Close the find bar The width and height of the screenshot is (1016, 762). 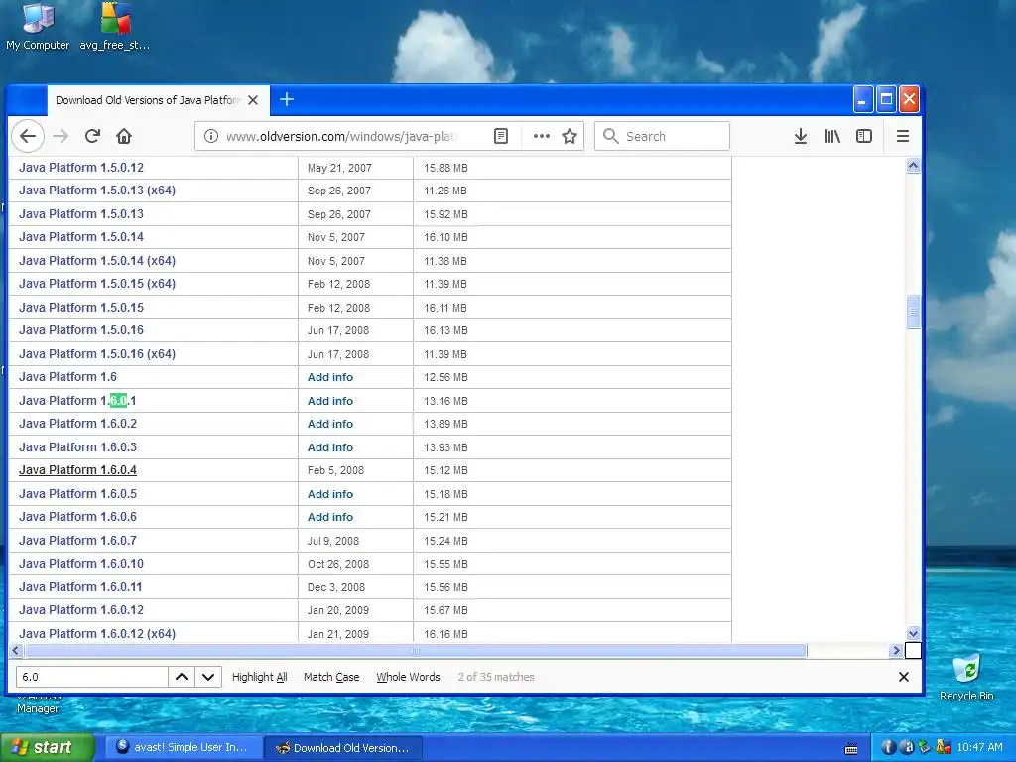pos(904,677)
